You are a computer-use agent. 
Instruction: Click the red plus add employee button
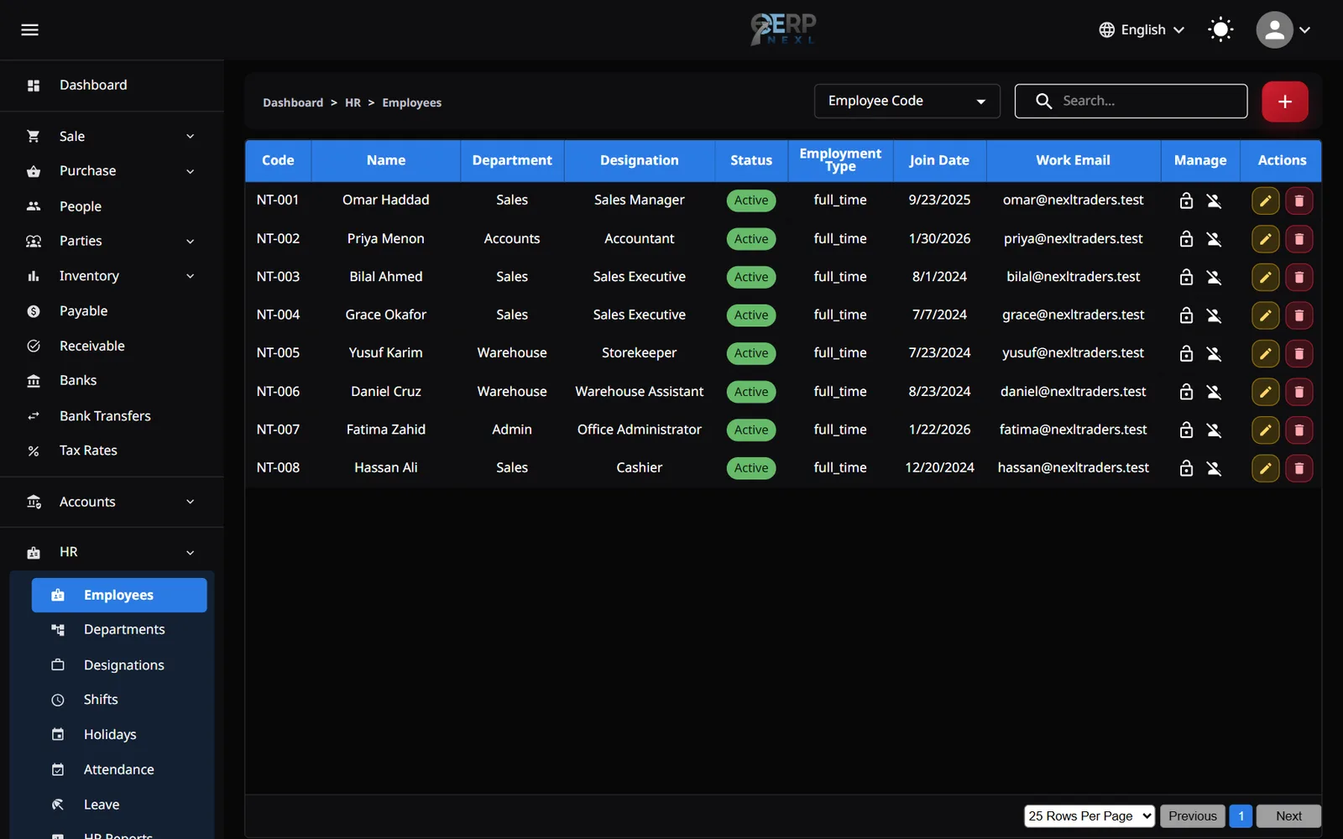point(1284,102)
